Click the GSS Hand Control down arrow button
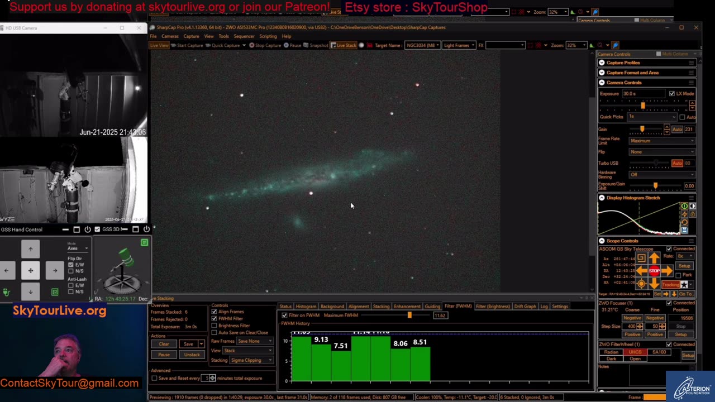The image size is (715, 402). pos(31,291)
